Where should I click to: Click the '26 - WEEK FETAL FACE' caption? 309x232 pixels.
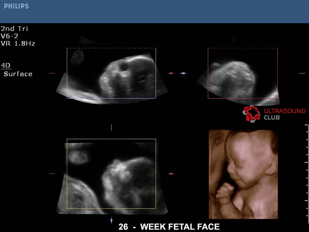[x=169, y=227]
